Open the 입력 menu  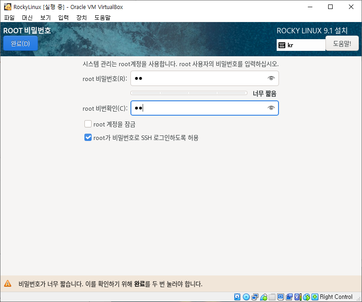click(x=63, y=18)
